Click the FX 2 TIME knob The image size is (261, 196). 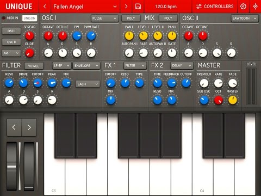click(157, 83)
